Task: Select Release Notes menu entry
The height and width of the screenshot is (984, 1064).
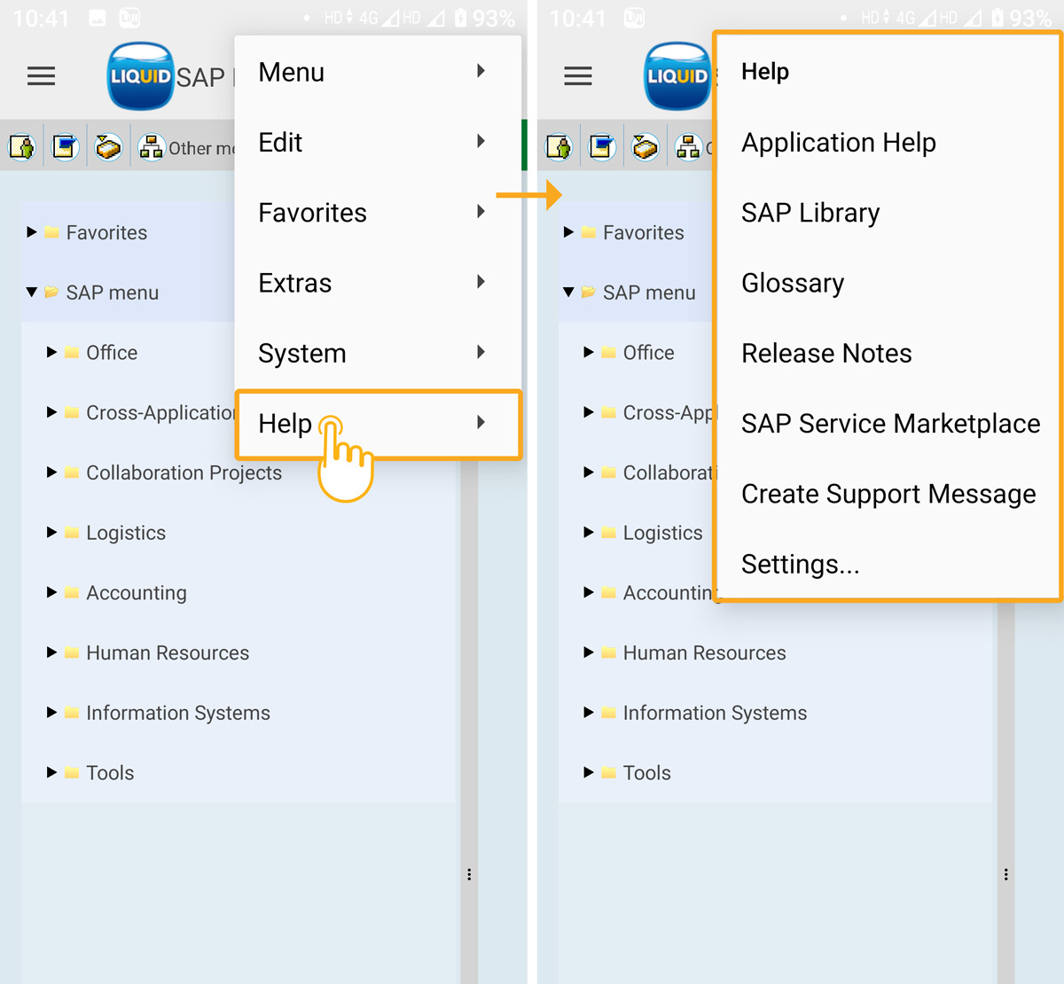Action: pos(825,354)
